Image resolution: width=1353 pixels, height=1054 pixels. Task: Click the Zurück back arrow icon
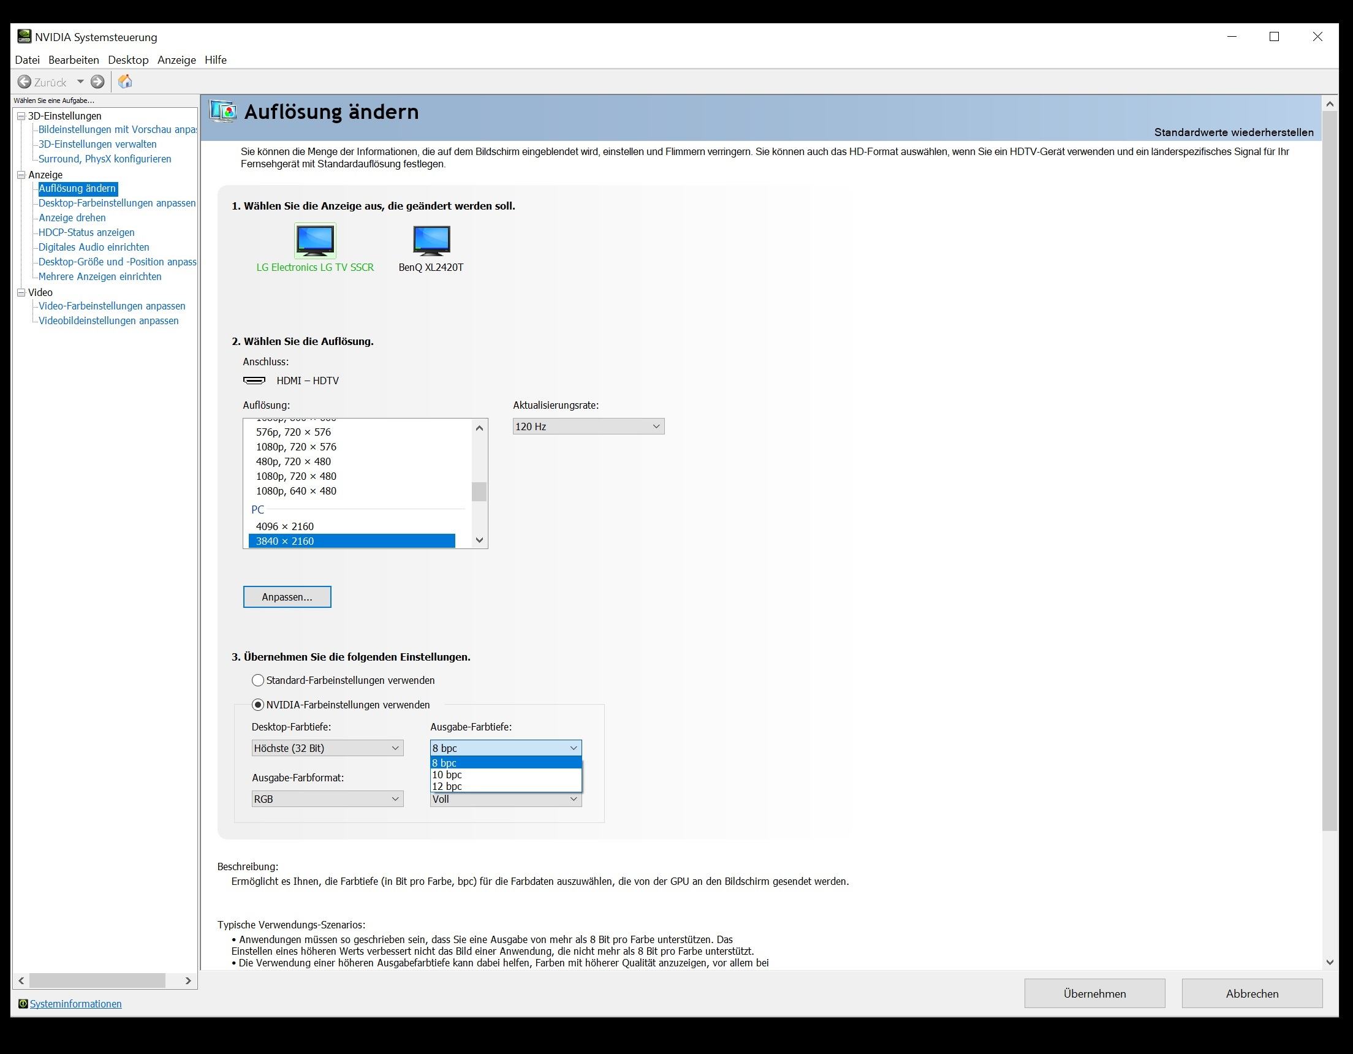coord(24,82)
